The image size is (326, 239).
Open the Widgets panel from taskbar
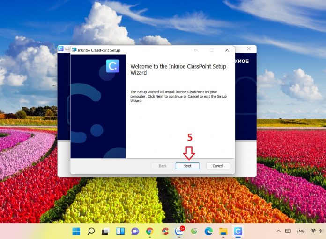pos(120,231)
